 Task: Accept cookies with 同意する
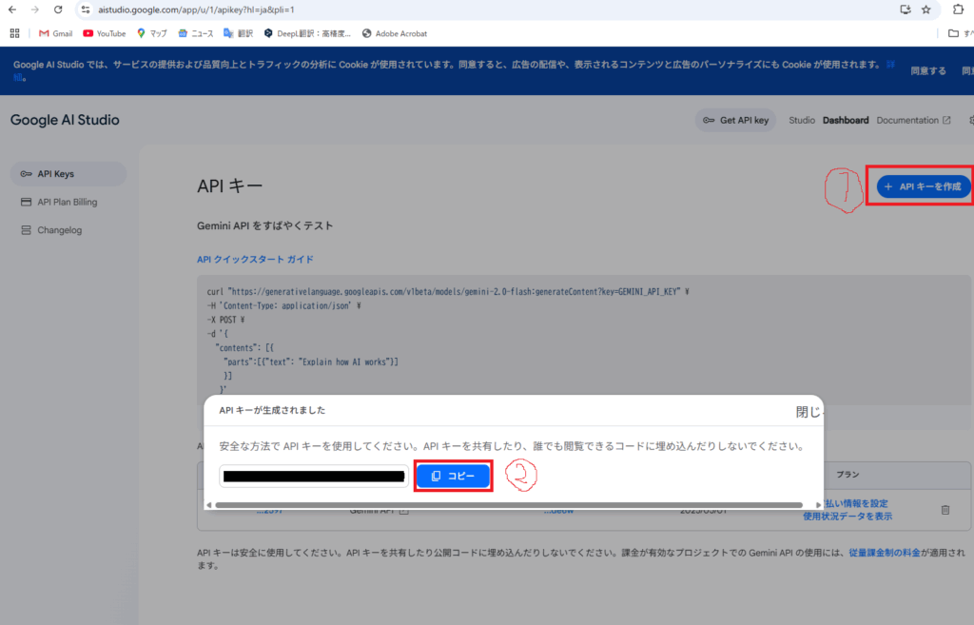point(928,70)
